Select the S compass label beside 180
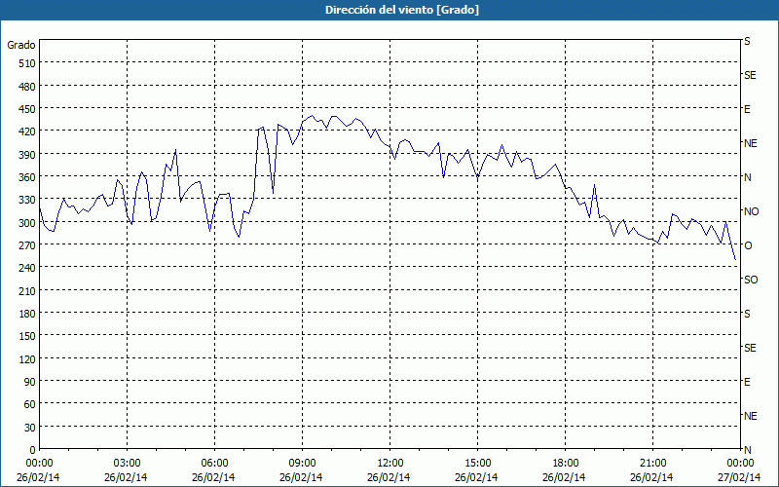The height and width of the screenshot is (487, 779). tap(747, 314)
